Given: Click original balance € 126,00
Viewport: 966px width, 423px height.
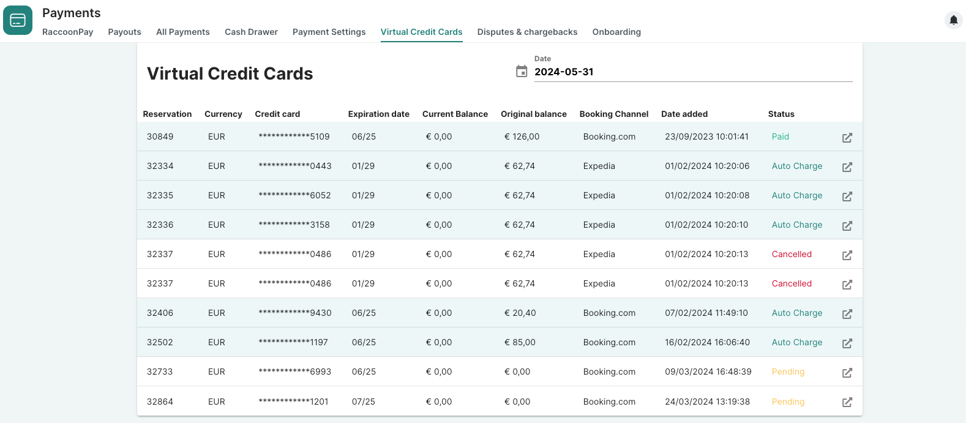Looking at the screenshot, I should click(x=522, y=137).
